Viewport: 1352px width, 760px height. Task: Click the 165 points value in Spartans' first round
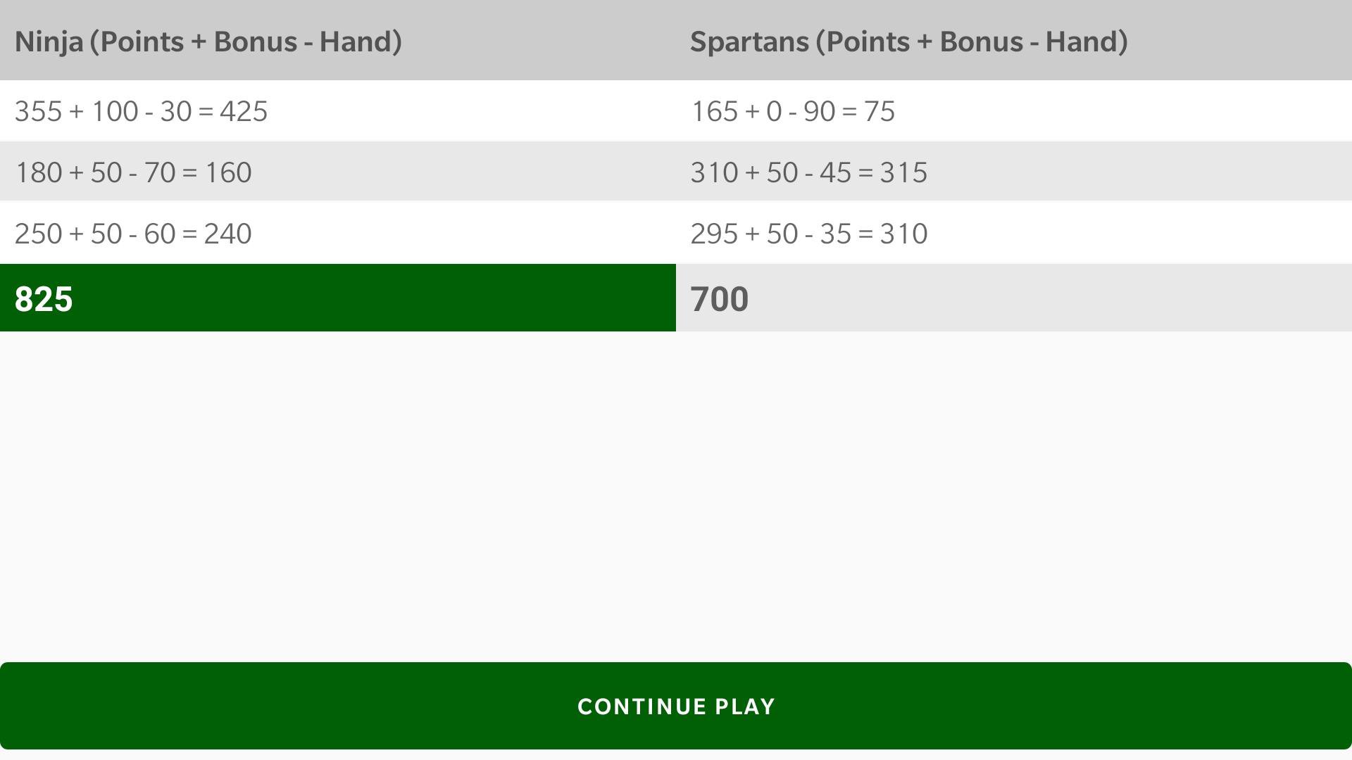(714, 111)
